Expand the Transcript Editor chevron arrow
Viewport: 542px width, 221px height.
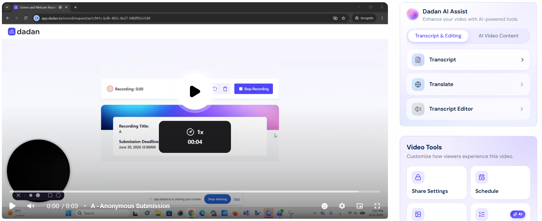(x=522, y=109)
